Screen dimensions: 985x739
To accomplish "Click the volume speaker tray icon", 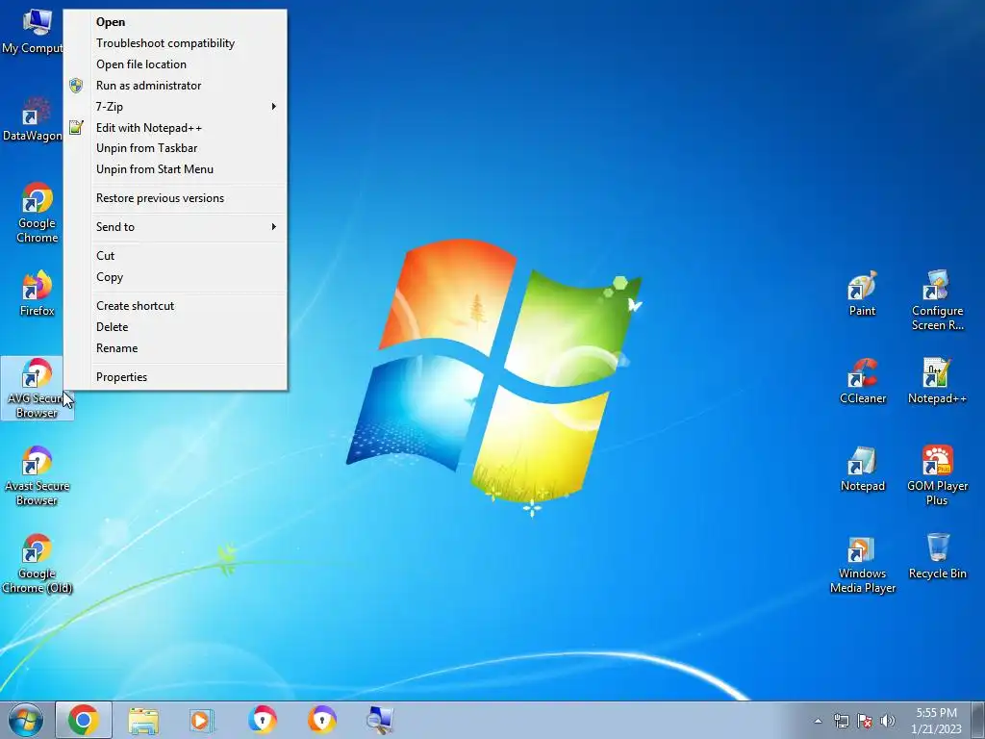I will [x=888, y=721].
